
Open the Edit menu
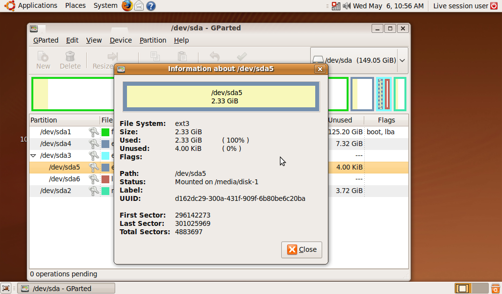point(72,40)
